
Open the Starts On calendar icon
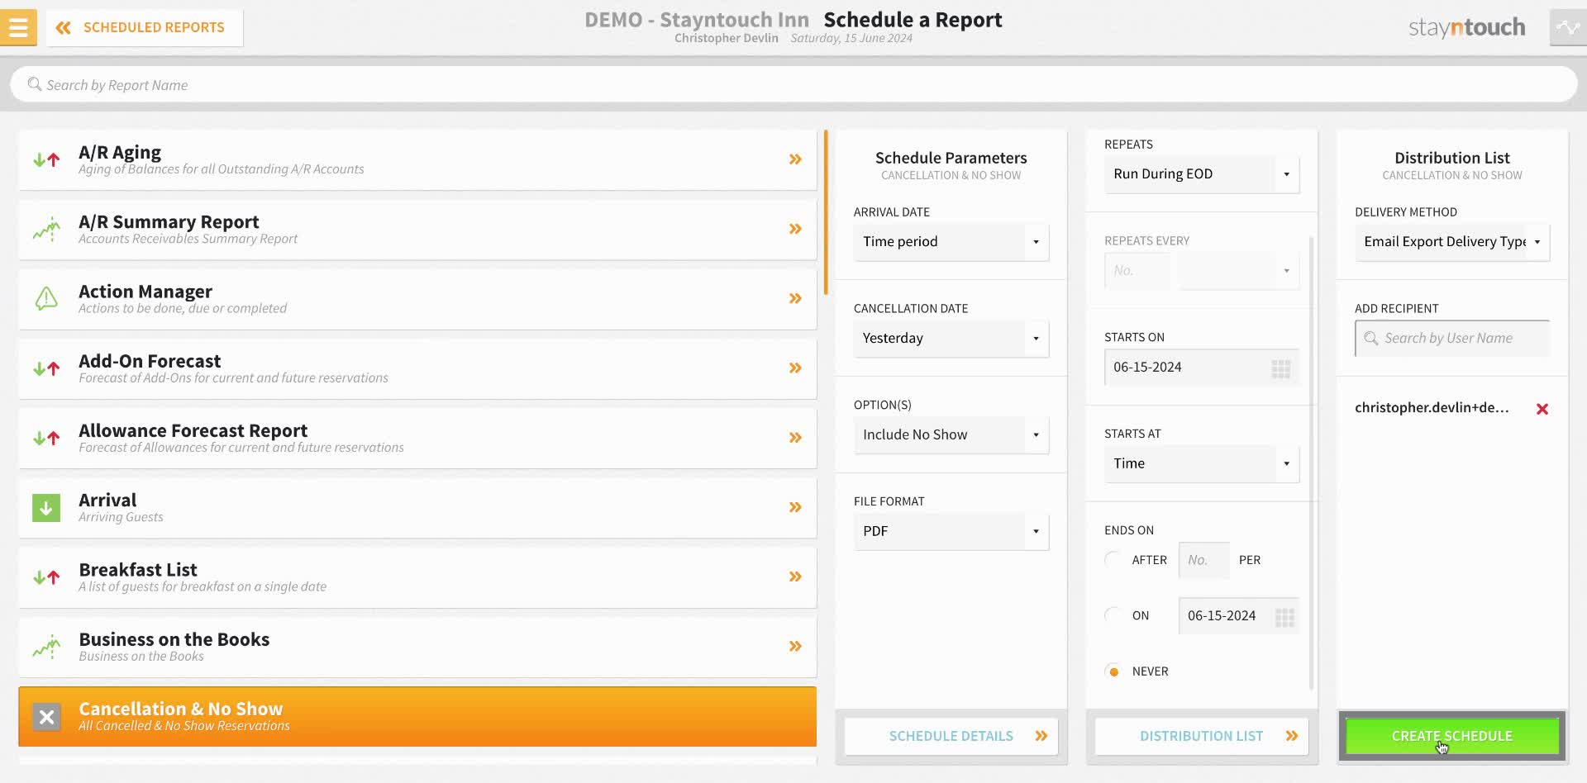(1280, 368)
